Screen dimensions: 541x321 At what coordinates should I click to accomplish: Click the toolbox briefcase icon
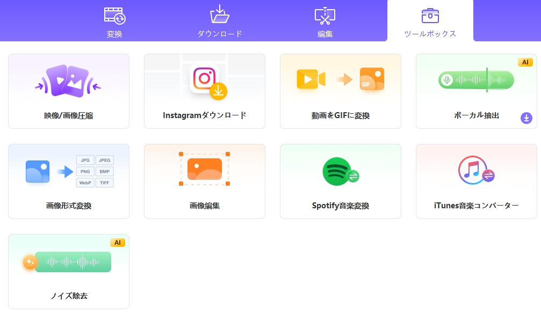tap(430, 16)
